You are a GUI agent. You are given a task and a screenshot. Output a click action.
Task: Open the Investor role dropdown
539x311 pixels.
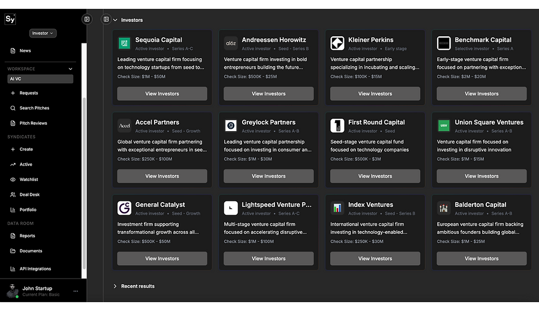tap(43, 34)
